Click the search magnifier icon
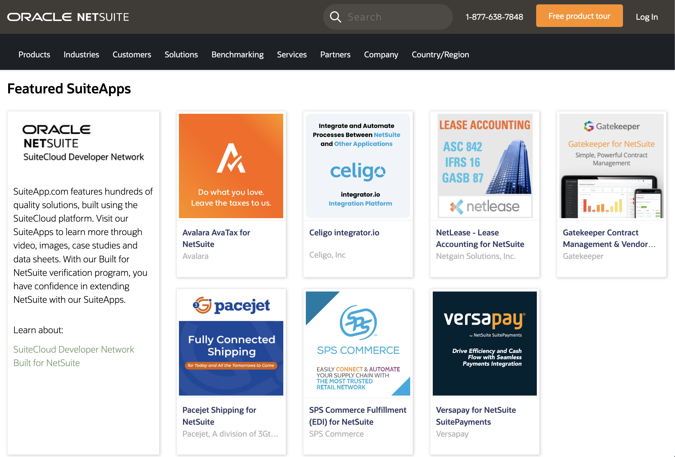This screenshot has width=675, height=457. [x=336, y=17]
